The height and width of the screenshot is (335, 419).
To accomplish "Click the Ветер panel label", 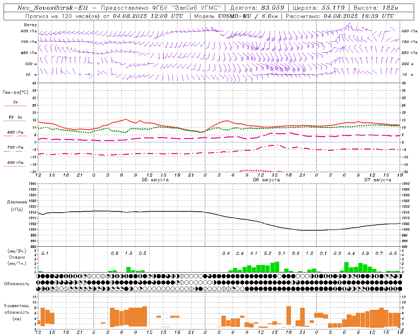I will point(30,25).
